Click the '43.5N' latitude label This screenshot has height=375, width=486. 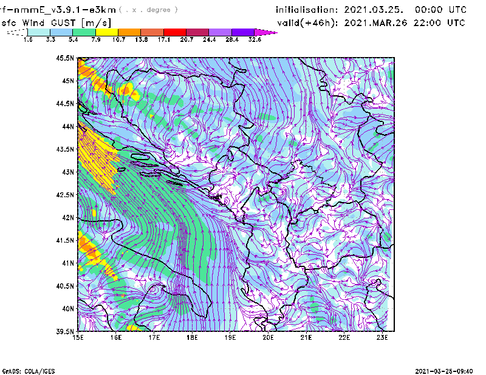[x=65, y=149]
